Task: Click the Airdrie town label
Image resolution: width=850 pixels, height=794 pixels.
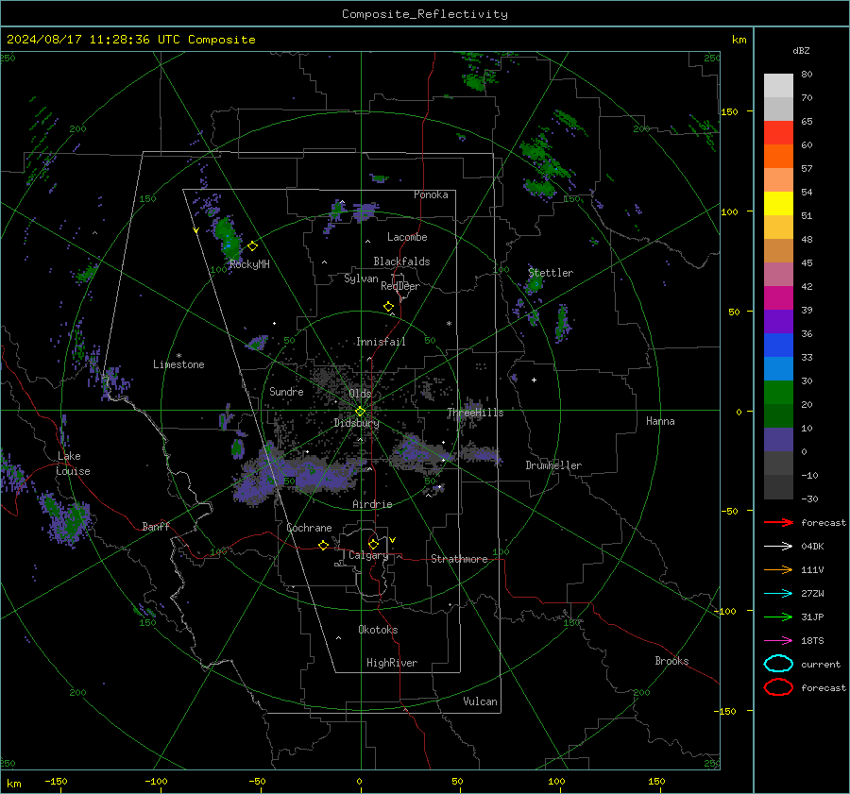Action: tap(372, 504)
